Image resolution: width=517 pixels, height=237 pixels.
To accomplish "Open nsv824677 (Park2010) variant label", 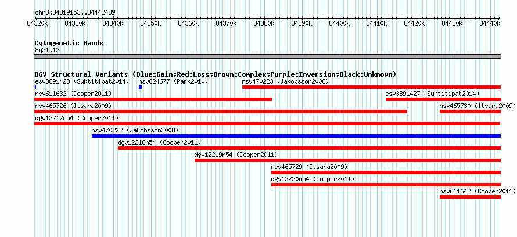I will [173, 81].
